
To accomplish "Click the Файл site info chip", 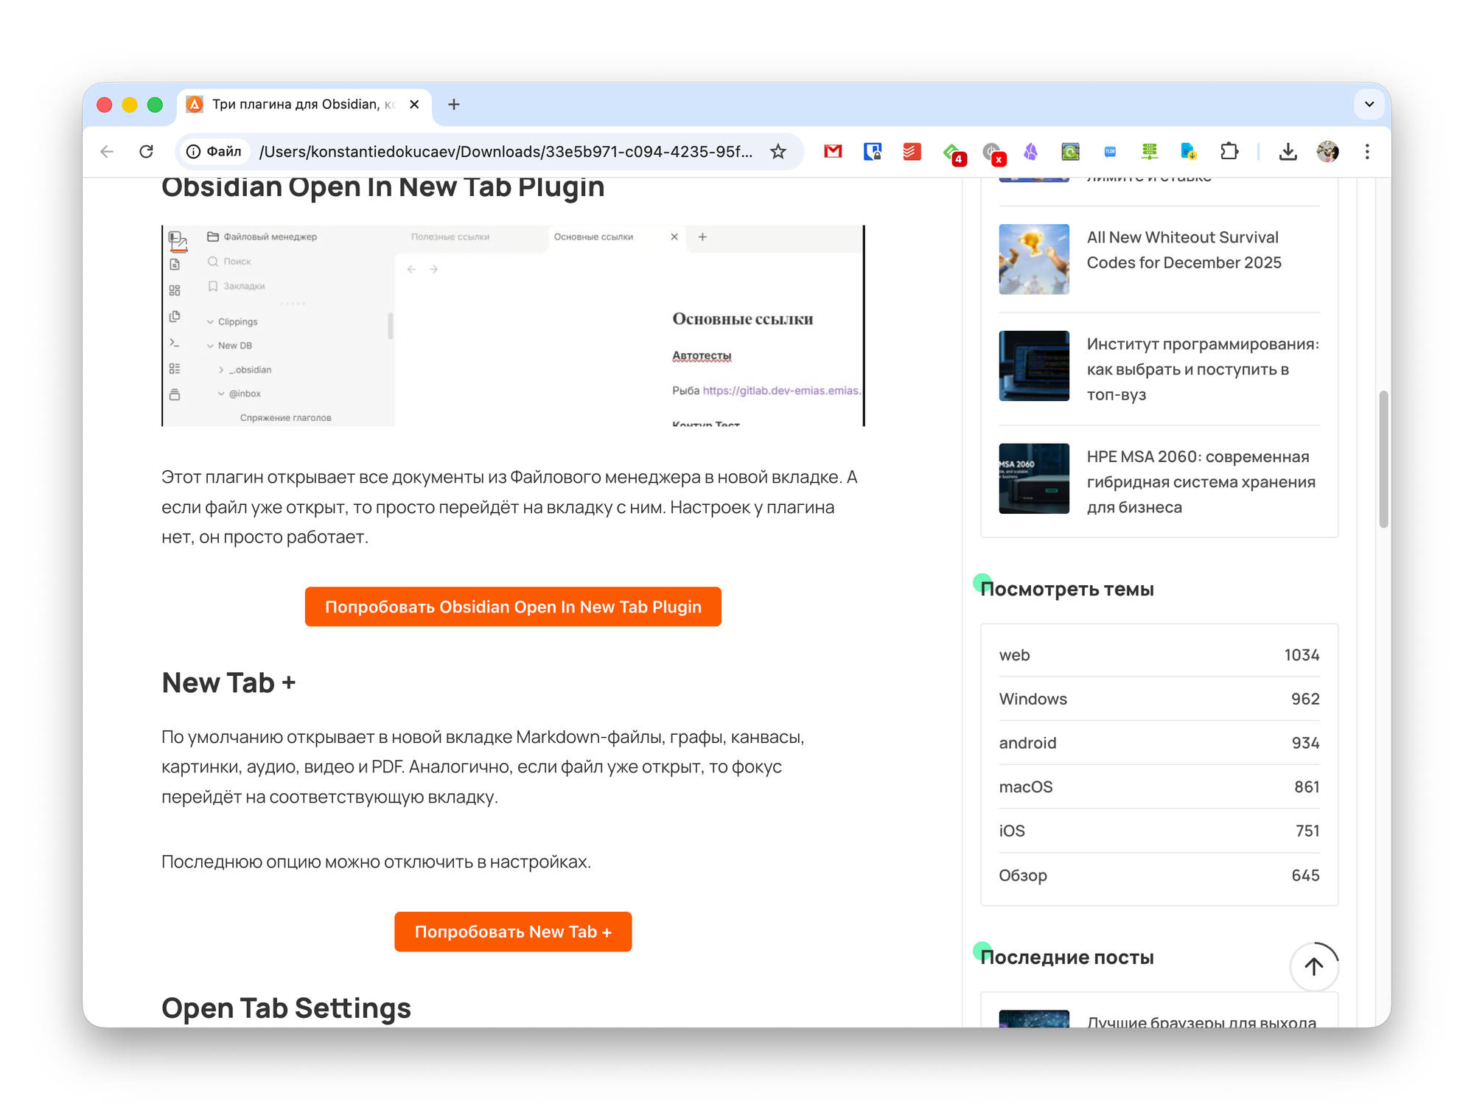I will 214,152.
